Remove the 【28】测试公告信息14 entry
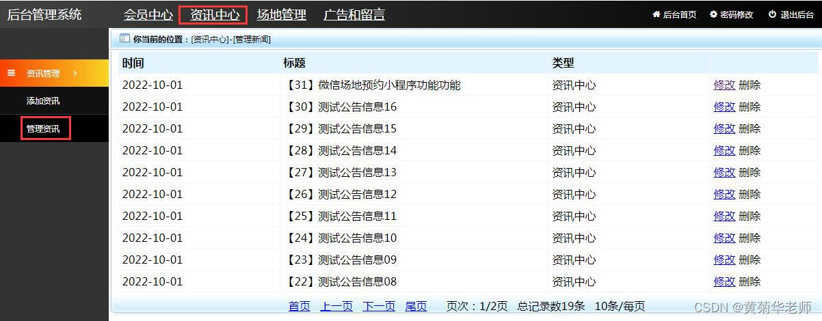The image size is (822, 321). [x=750, y=150]
